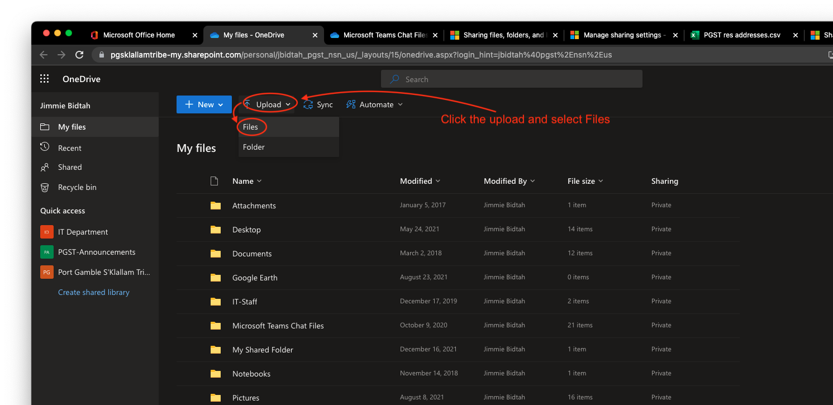Click the "14 items" file size cell
833x405 pixels.
[x=580, y=229]
